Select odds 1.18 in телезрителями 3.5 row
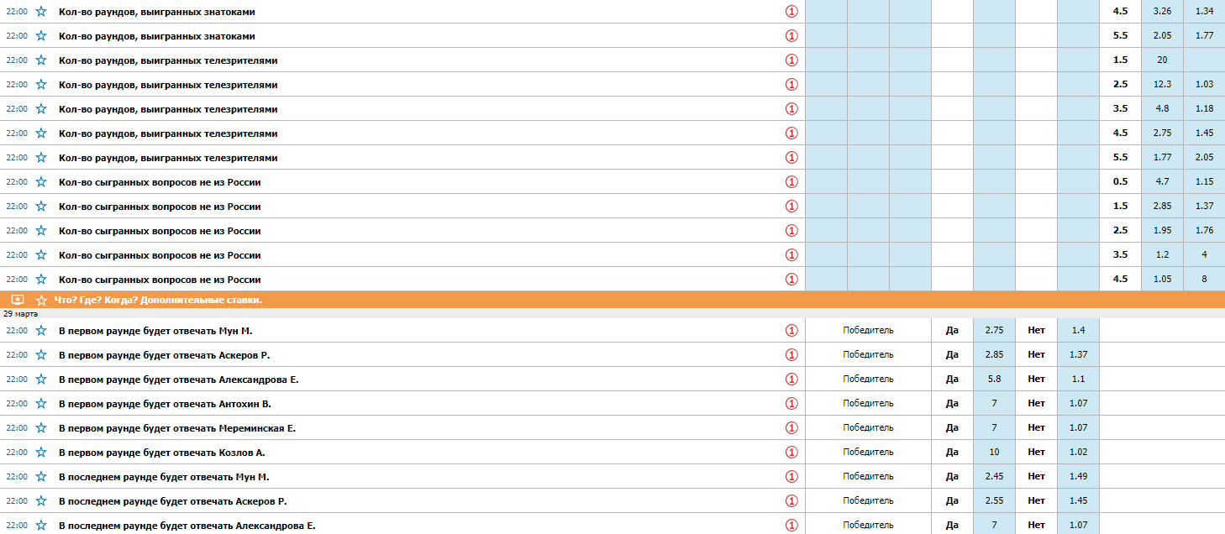 1204,109
